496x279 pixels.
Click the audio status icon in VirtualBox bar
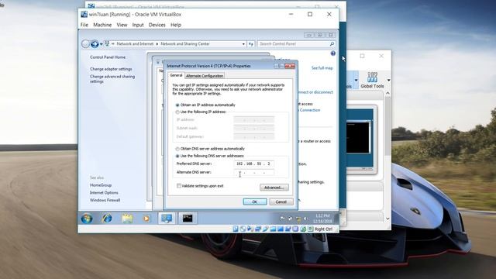pyautogui.click(x=250, y=229)
